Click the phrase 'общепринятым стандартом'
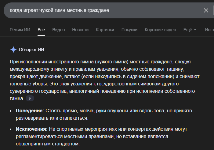Viewport: 214px width, 150px height. point(47,144)
